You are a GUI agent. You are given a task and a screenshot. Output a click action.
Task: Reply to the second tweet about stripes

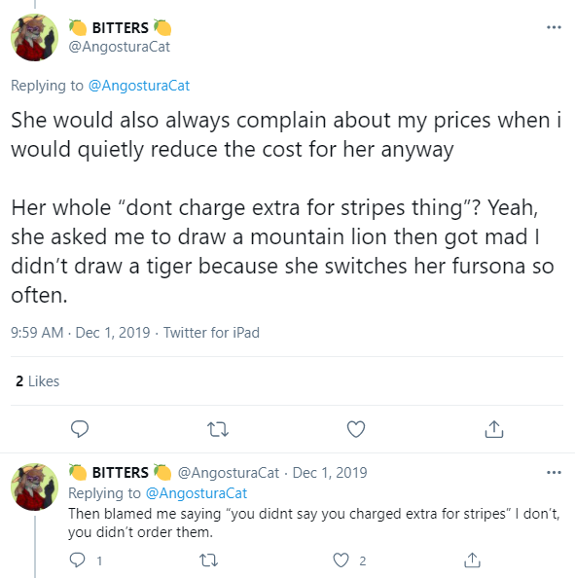tap(78, 560)
